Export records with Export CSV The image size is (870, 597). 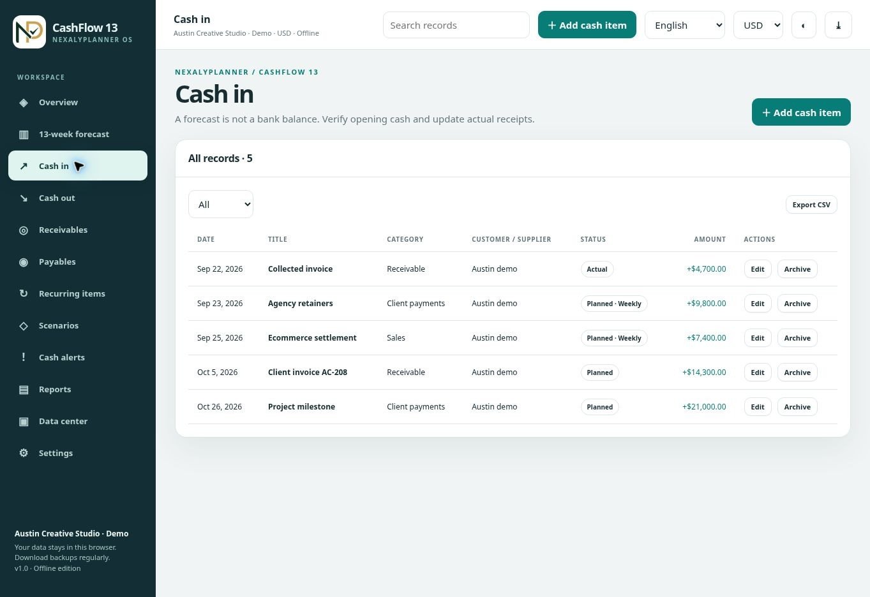tap(811, 205)
